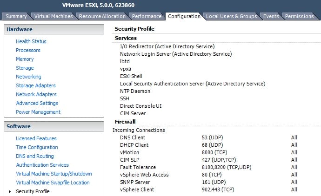This screenshot has width=321, height=196.
Task: Click the 53 (UDP) port value
Action: pyautogui.click(x=212, y=137)
